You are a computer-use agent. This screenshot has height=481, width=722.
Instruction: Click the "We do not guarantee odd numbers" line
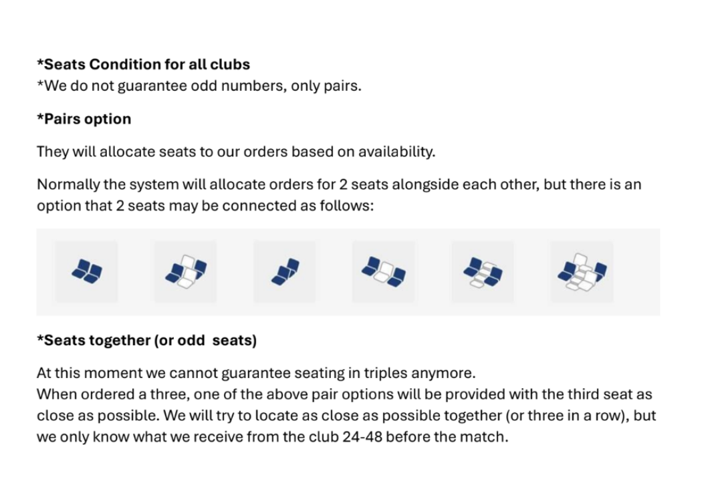click(199, 86)
